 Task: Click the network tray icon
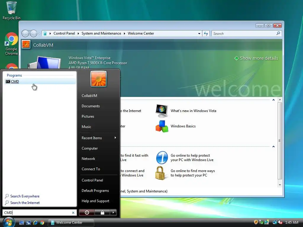(275, 222)
